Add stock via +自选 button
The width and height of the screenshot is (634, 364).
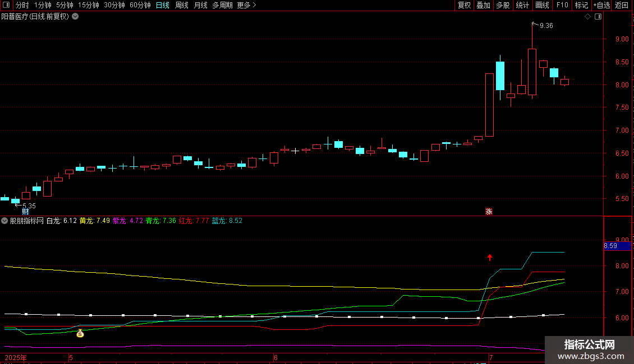601,5
